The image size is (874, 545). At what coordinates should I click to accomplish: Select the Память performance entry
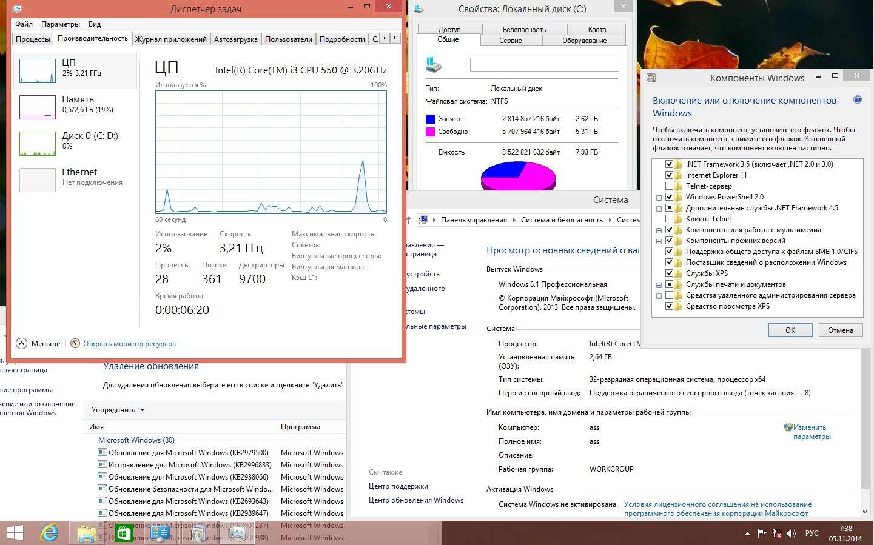click(x=75, y=107)
